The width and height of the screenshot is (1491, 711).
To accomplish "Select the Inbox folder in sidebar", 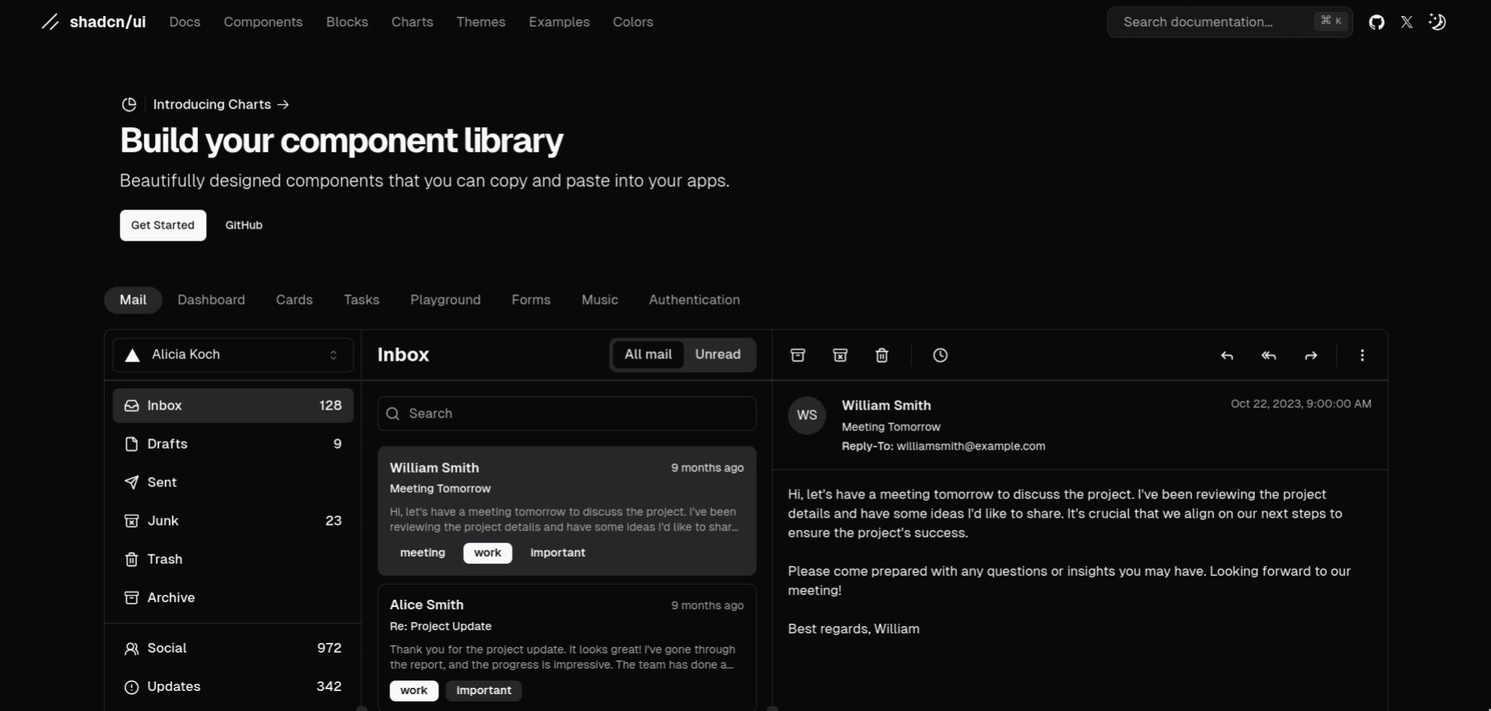I will pos(233,405).
